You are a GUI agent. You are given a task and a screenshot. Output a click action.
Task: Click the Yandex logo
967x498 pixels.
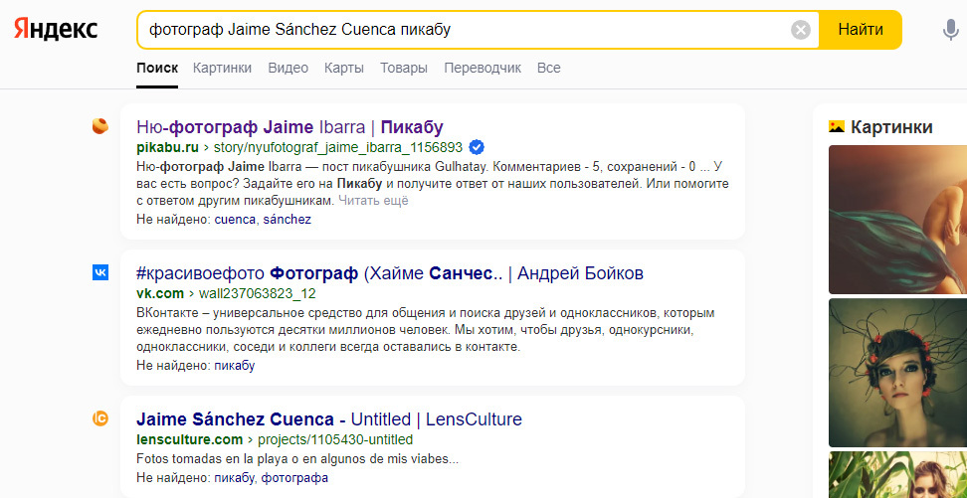(x=56, y=30)
